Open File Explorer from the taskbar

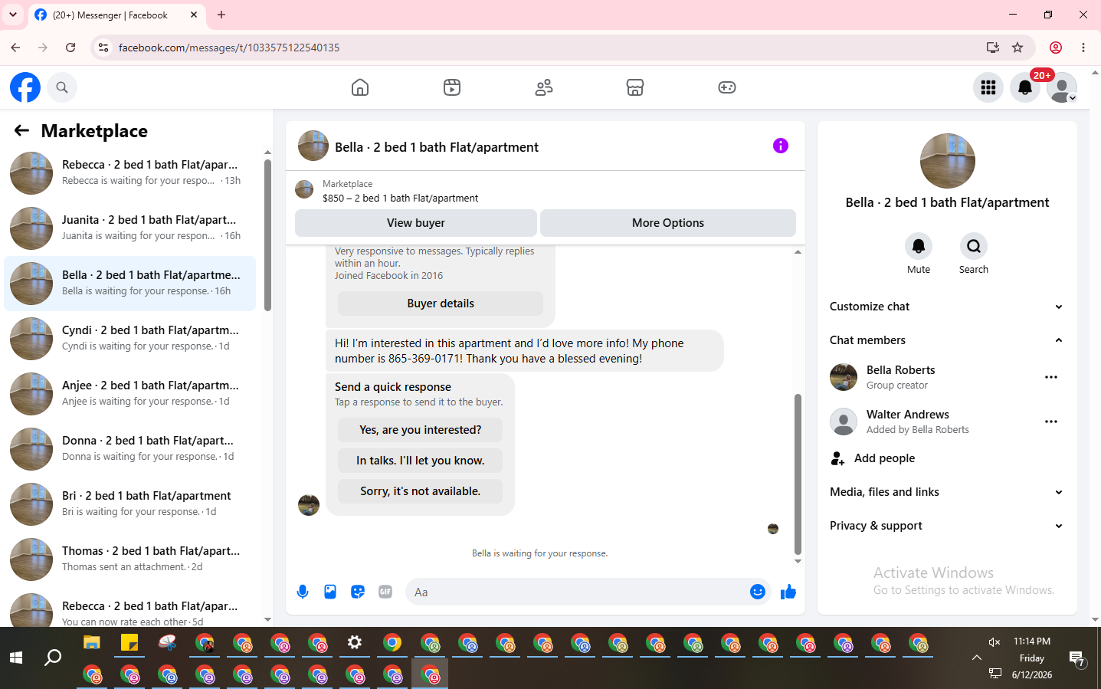coord(92,643)
